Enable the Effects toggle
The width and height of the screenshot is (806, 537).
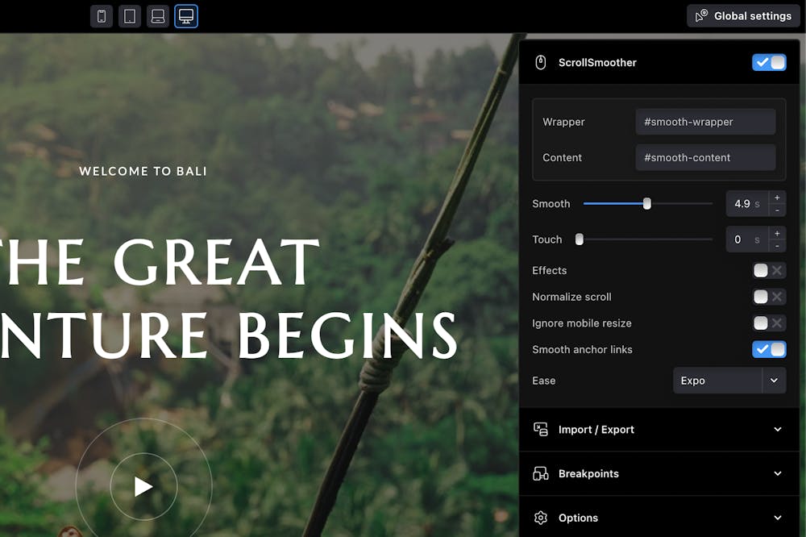769,270
